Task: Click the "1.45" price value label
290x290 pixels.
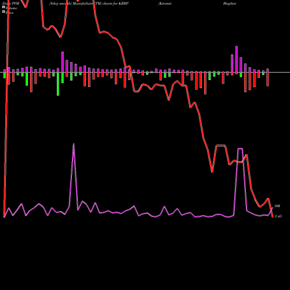Action: (x=278, y=216)
